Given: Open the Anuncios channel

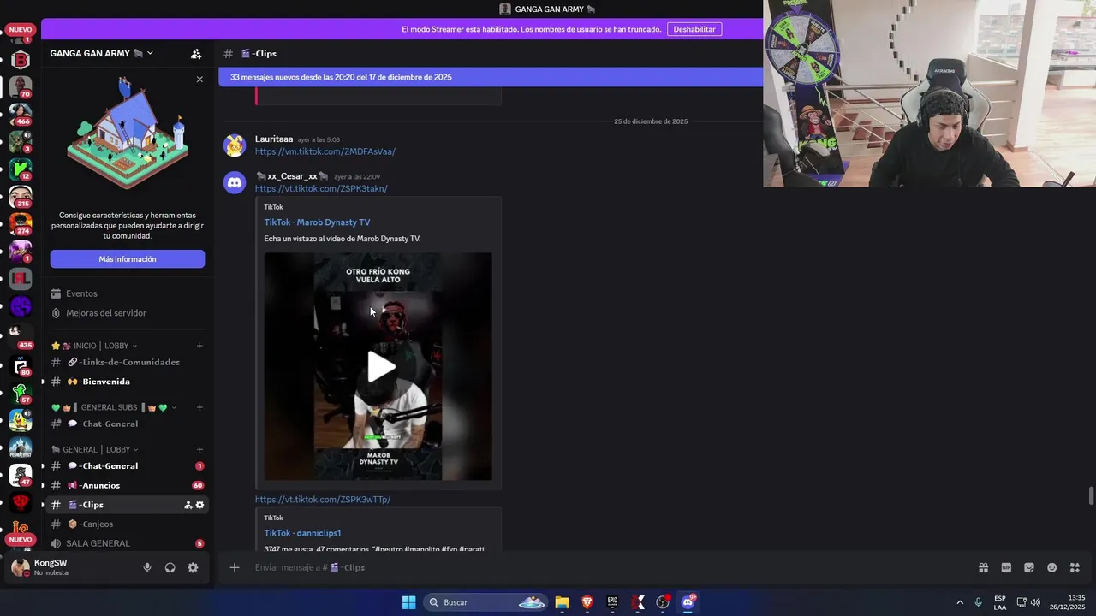Looking at the screenshot, I should pyautogui.click(x=127, y=485).
